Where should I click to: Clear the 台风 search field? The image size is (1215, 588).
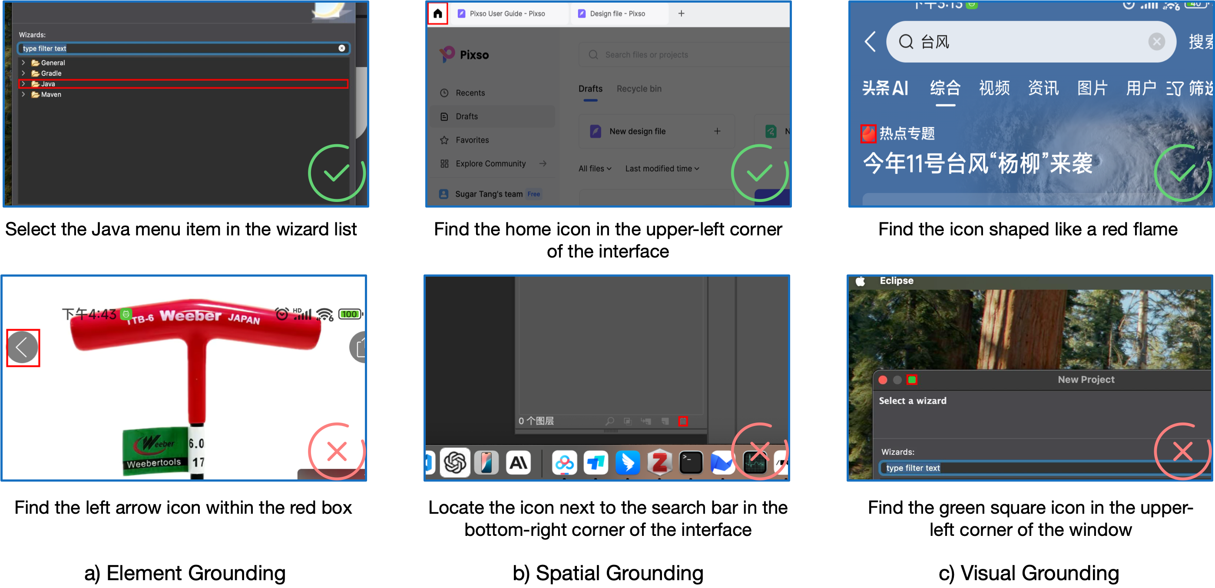pyautogui.click(x=1156, y=42)
